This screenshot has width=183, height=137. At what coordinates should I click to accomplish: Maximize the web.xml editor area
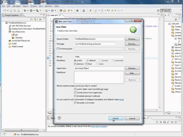(162, 15)
